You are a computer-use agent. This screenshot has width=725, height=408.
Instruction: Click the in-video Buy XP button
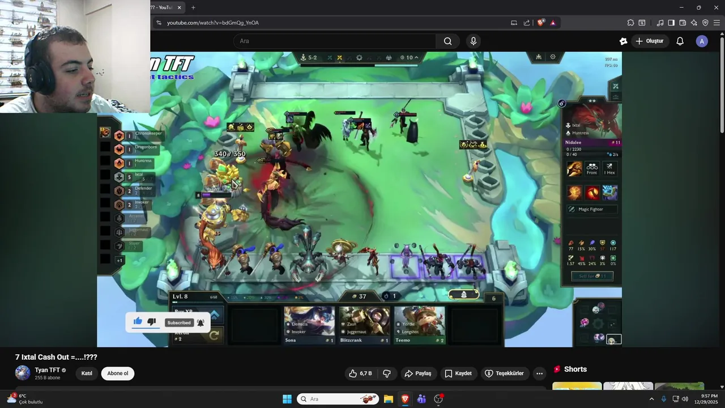pos(198,314)
